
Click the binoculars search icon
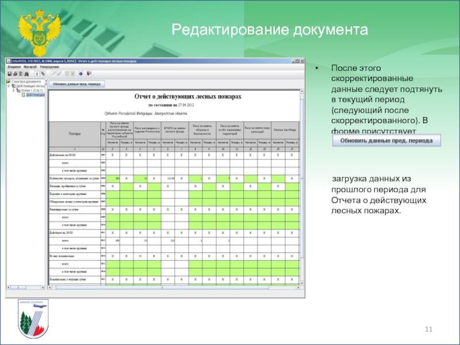pos(27,74)
